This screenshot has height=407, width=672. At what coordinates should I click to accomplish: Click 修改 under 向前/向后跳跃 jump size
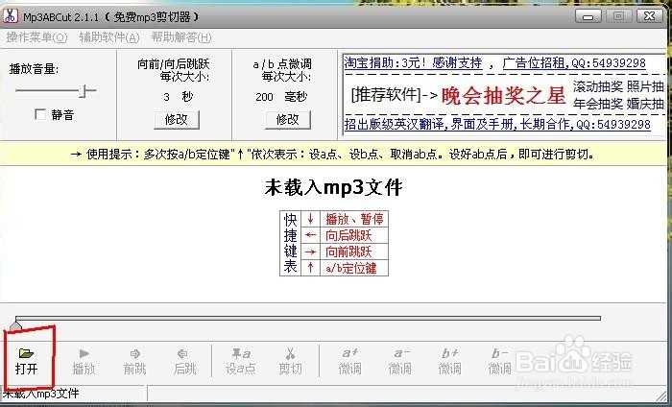177,120
